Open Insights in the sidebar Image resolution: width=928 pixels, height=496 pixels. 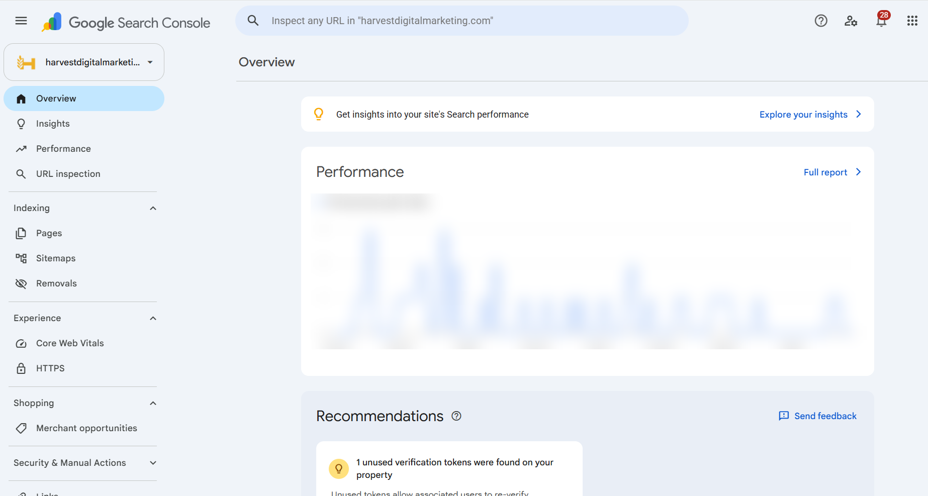click(84, 124)
